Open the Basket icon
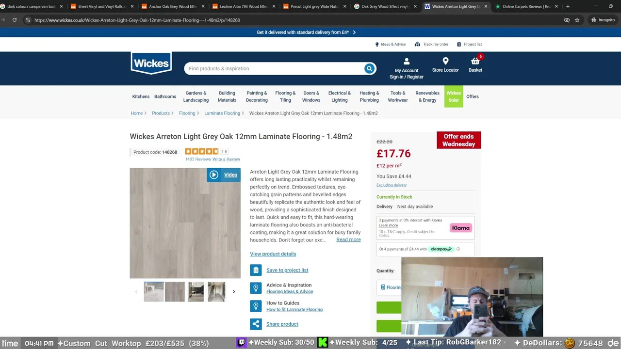The image size is (621, 349). tap(475, 61)
